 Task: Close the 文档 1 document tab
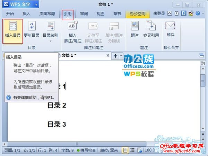(108, 55)
